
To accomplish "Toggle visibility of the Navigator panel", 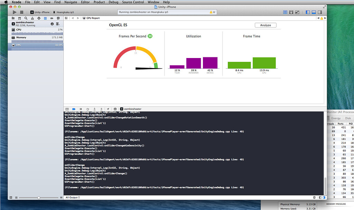I will (x=307, y=12).
